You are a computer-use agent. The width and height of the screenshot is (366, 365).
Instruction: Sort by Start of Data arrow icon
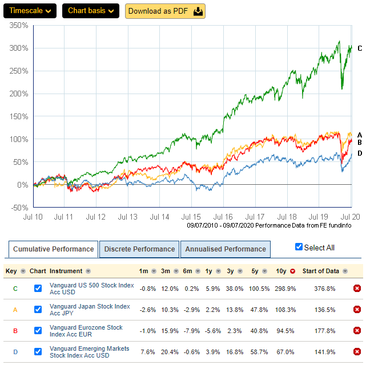[x=345, y=271]
